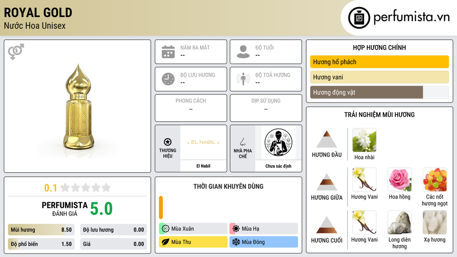Click the Hương giữa pyramid icon

pyautogui.click(x=327, y=182)
